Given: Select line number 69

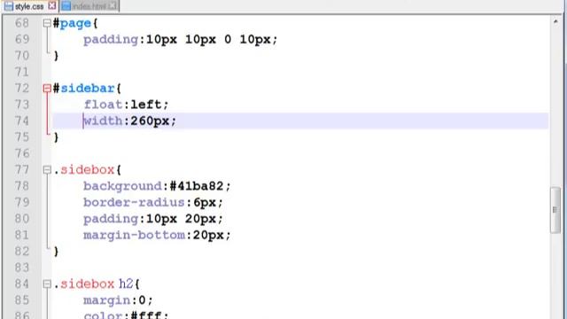Looking at the screenshot, I should pyautogui.click(x=22, y=39).
